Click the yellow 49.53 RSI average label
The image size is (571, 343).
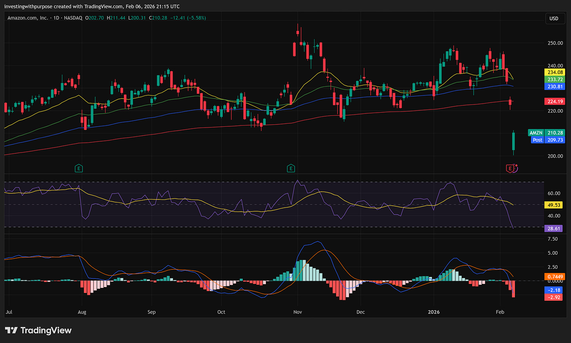pos(554,205)
